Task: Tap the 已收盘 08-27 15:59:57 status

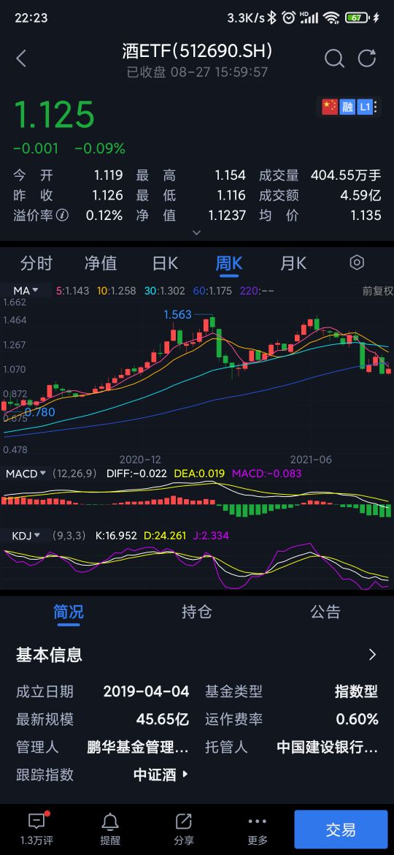Action: pos(197,72)
